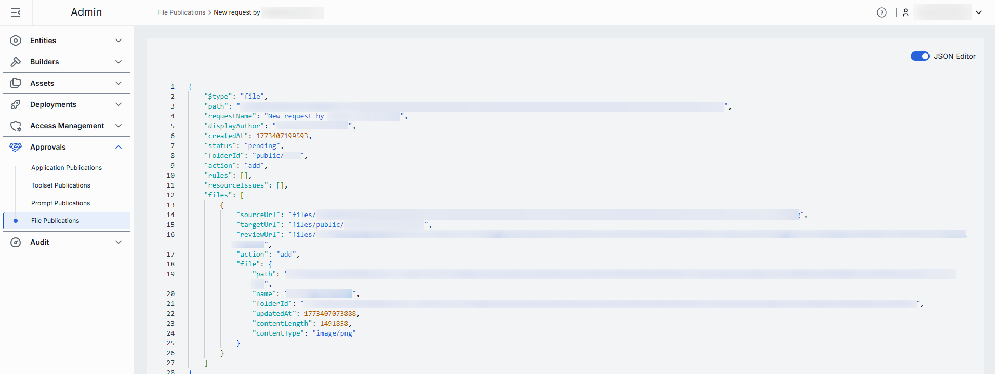Click the Access Management shield icon
This screenshot has width=995, height=374.
point(16,126)
